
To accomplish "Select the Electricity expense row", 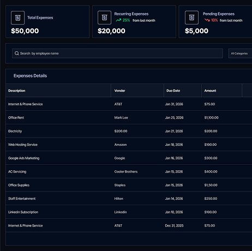I will [129, 131].
